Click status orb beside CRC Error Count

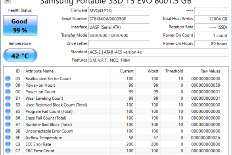tap(8, 151)
